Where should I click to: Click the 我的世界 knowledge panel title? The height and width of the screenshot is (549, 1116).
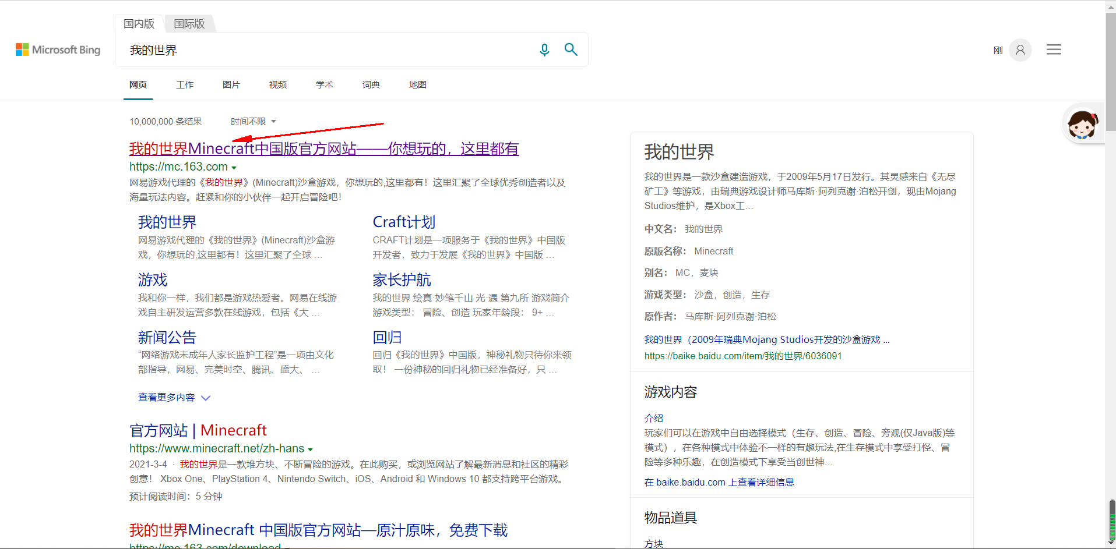coord(679,153)
